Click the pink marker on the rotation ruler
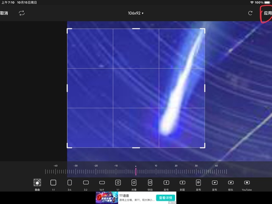Image resolution: width=272 pixels, height=204 pixels. [136, 171]
